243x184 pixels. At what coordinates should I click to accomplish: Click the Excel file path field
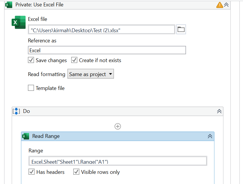tap(102, 30)
